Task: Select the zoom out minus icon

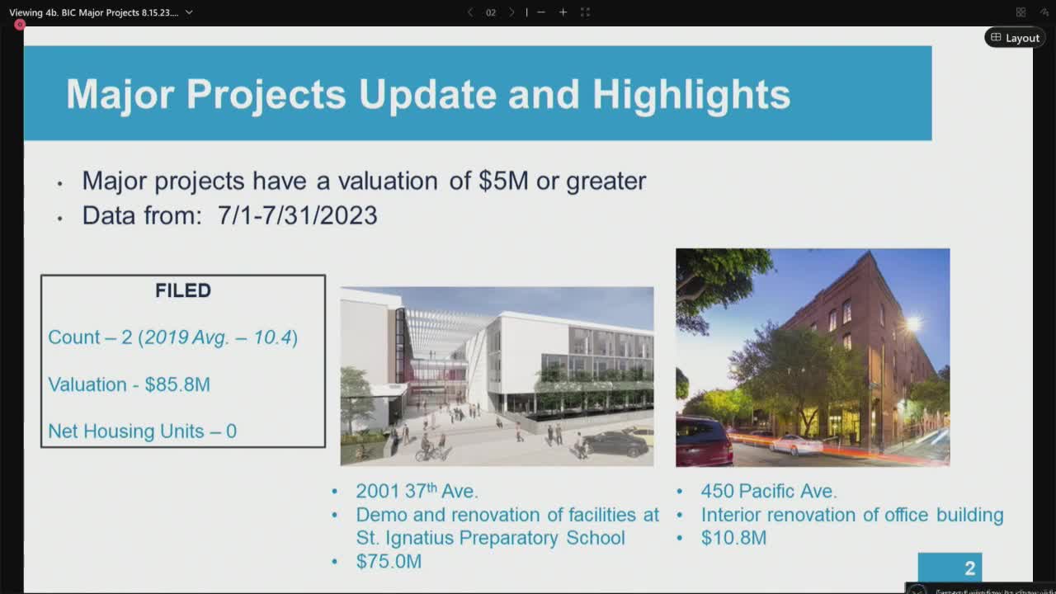Action: [x=541, y=12]
